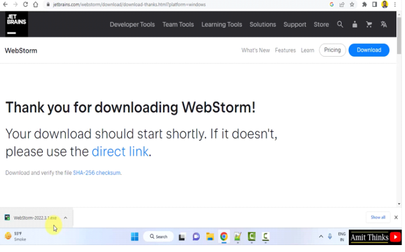Open the second Camtasia recorder icon
This screenshot has width=405, height=252.
point(266,236)
